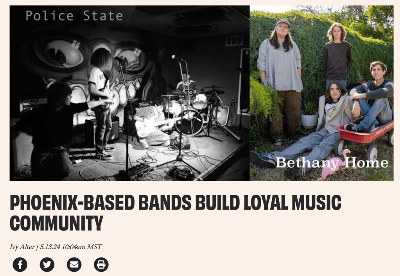Click the "Bethany Home" caption text
400x276 pixels.
click(332, 163)
